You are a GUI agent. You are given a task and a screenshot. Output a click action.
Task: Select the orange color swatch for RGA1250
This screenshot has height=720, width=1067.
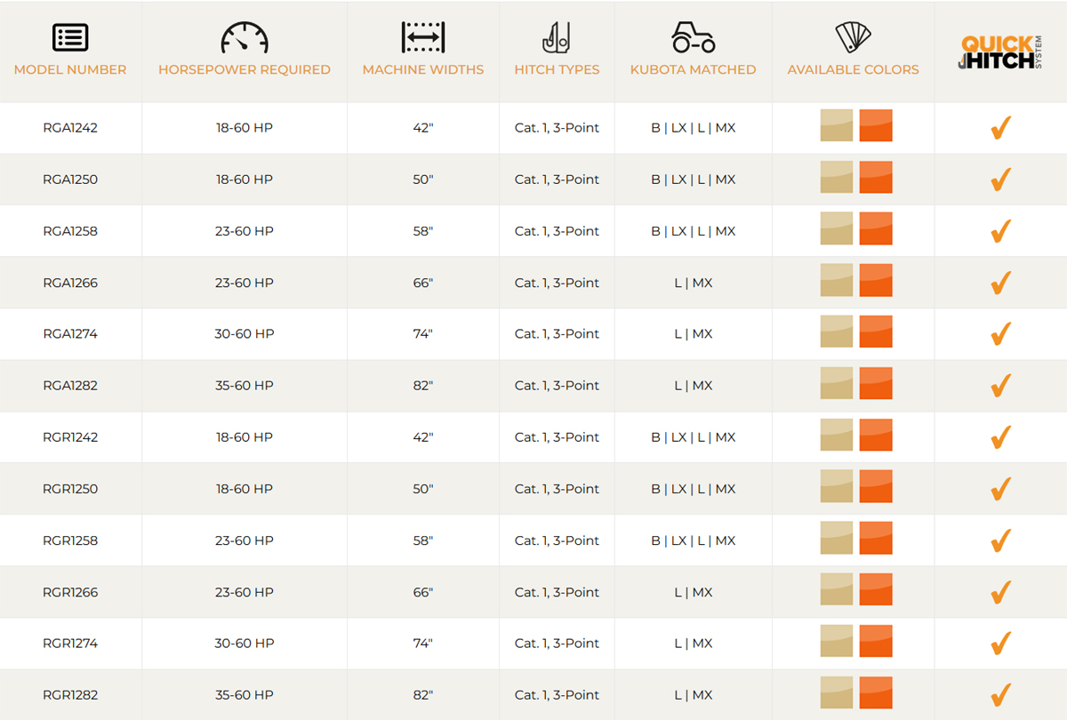tap(876, 178)
